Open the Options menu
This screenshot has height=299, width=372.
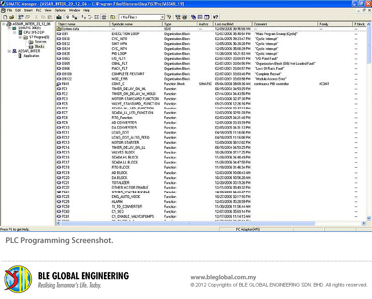click(60, 10)
